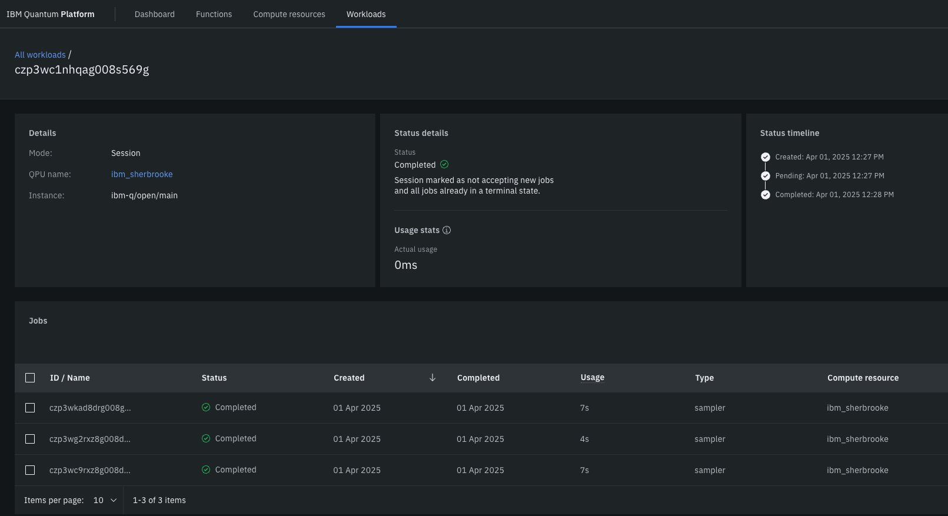
Task: Click the IBM Quantum Platform logo
Action: [51, 14]
